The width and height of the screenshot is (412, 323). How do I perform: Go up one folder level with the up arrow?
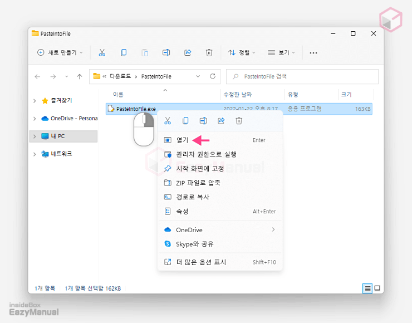pos(80,76)
